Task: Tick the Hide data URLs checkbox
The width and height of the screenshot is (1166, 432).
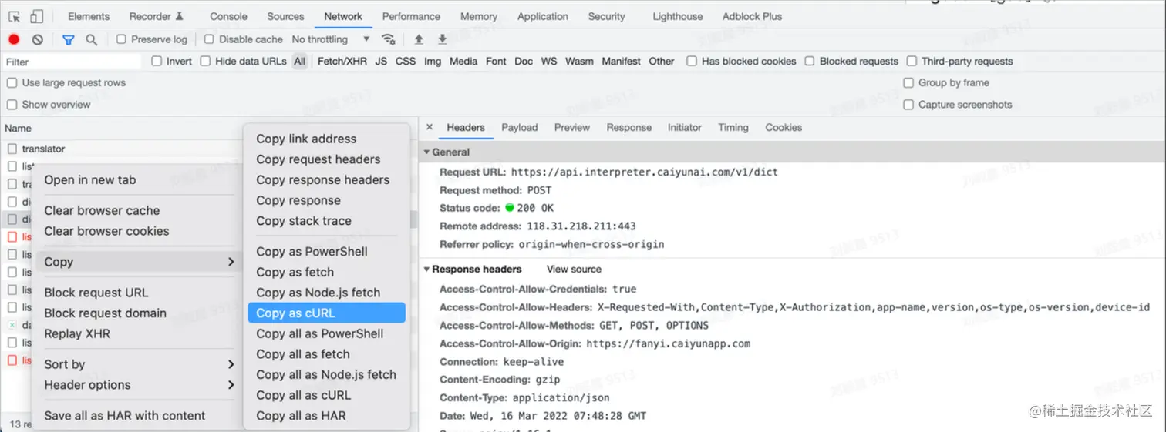Action: click(x=205, y=61)
